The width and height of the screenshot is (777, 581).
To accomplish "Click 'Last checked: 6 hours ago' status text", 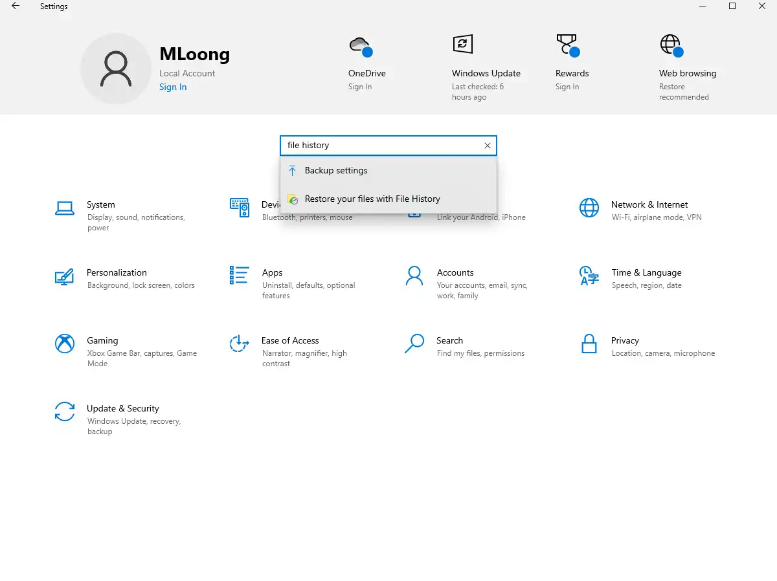I will pos(478,92).
